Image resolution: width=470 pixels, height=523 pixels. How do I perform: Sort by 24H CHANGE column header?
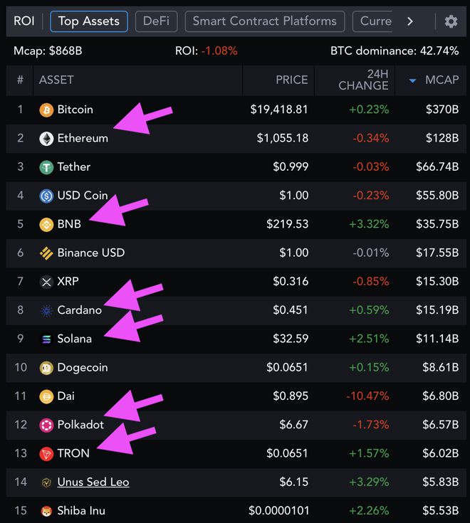click(363, 80)
